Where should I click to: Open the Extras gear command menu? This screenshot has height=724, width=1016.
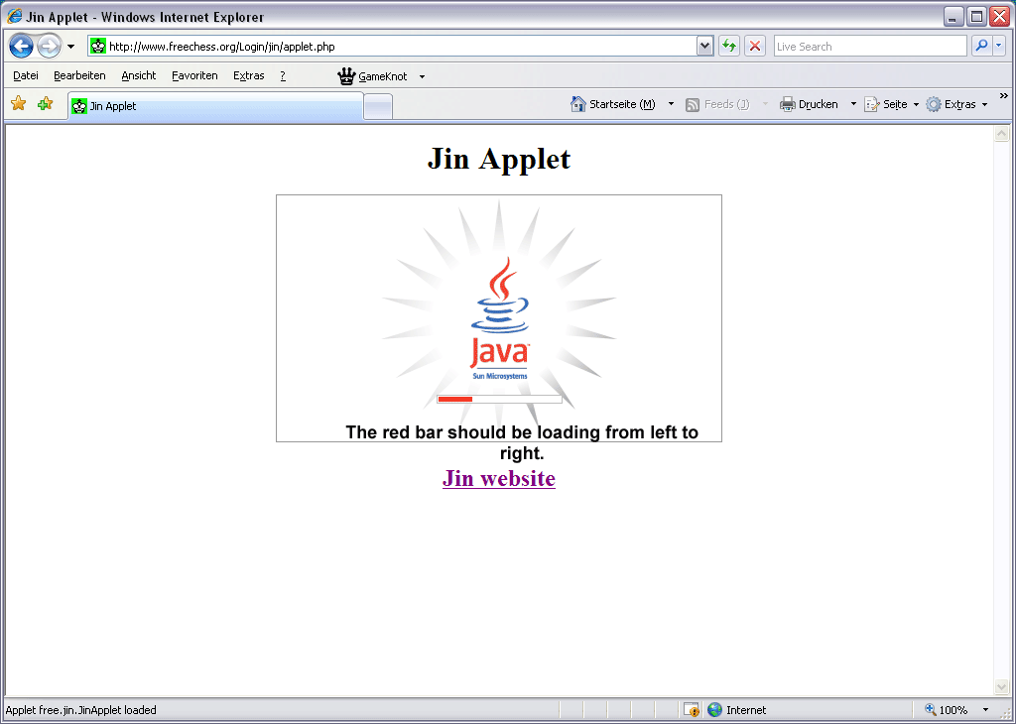956,104
